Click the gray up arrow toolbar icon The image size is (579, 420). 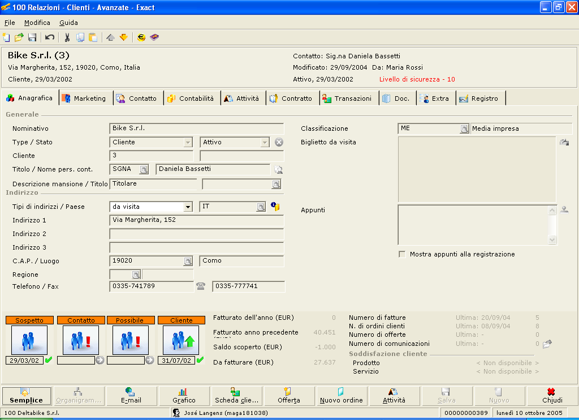point(110,37)
